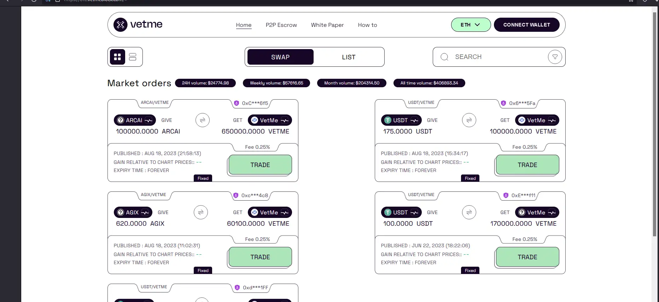Click the page vertical scrollbar

[654, 124]
